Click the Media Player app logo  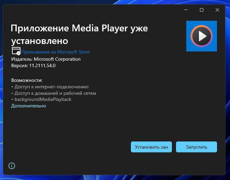(x=202, y=36)
